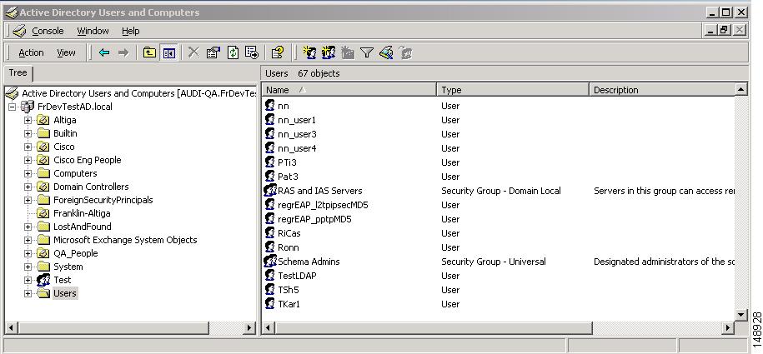The width and height of the screenshot is (763, 354).
Task: Select user Ronn in the list
Action: click(x=288, y=247)
